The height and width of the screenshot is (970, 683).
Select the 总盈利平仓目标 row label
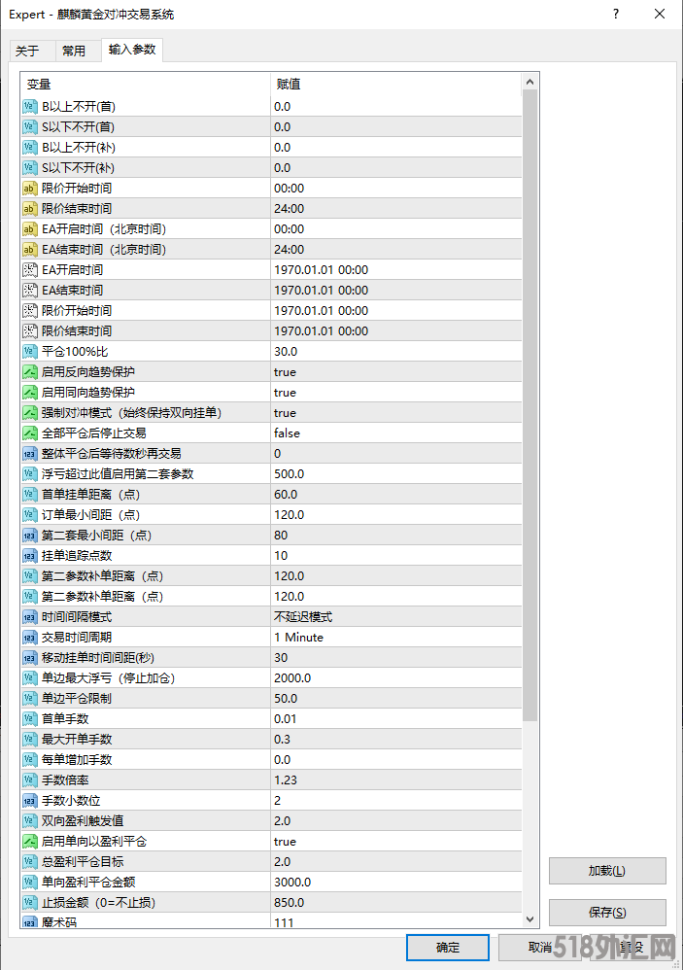[x=83, y=862]
